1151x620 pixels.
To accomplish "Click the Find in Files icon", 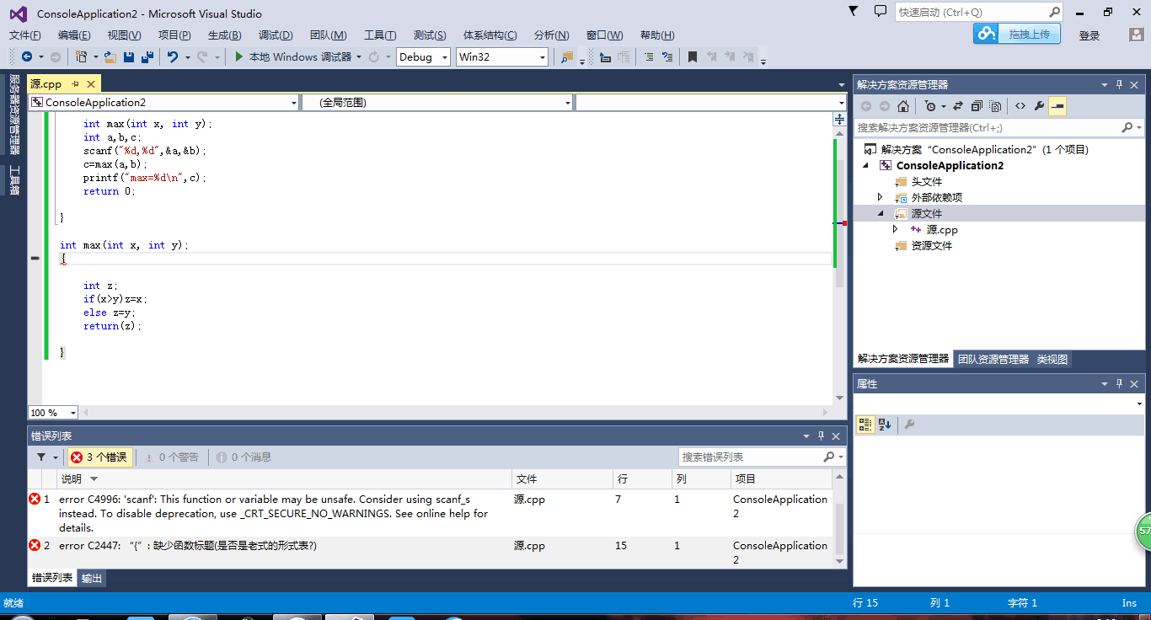I will pos(566,56).
